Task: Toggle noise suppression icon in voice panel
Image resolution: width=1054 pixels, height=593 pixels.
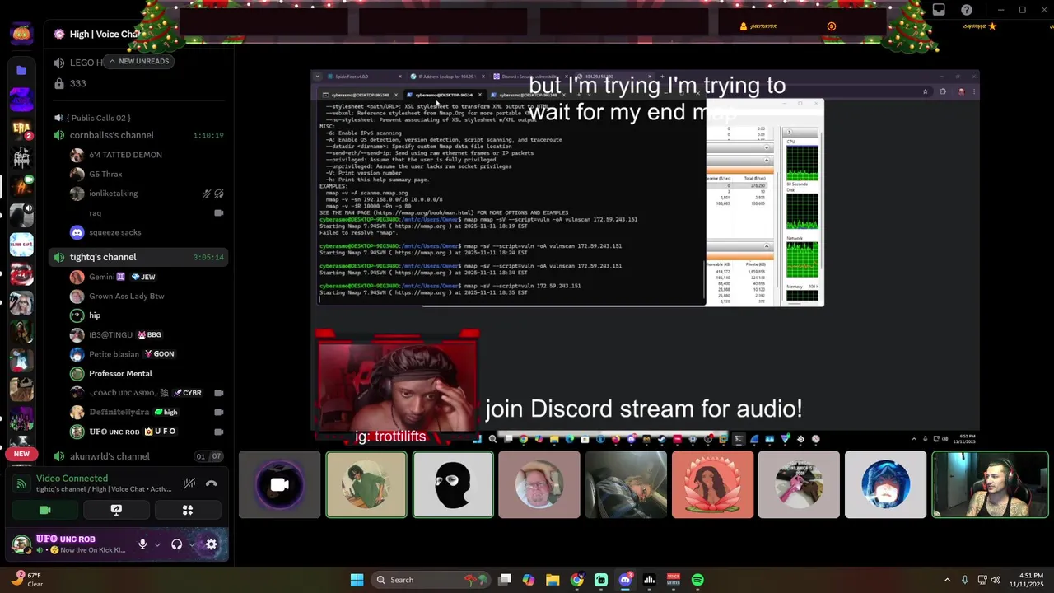Action: [x=189, y=483]
